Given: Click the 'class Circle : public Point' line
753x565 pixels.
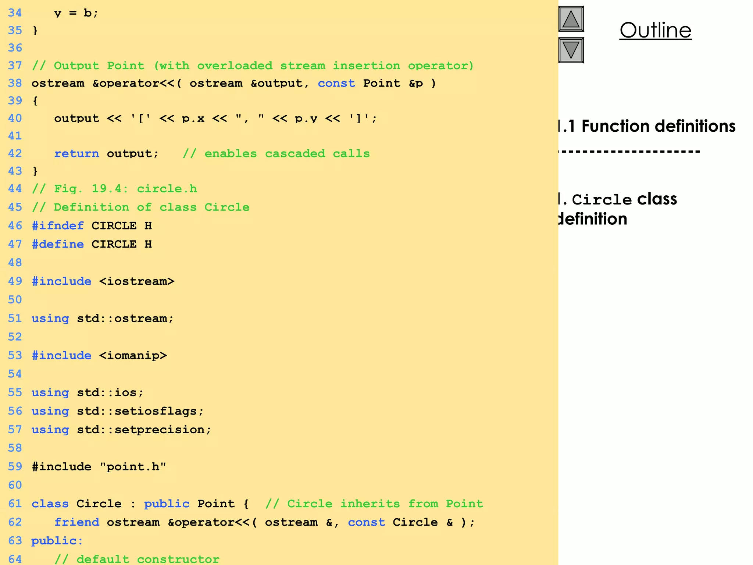Looking at the screenshot, I should (140, 504).
